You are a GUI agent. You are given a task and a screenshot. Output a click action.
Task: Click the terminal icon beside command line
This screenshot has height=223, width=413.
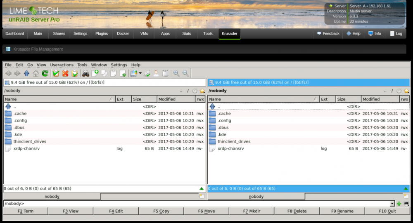(406, 204)
